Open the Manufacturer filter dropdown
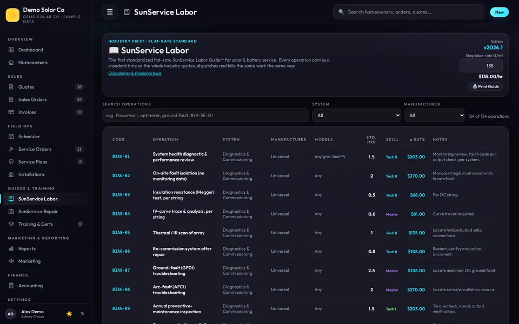Screen dimensions: 519x324 click(434, 116)
